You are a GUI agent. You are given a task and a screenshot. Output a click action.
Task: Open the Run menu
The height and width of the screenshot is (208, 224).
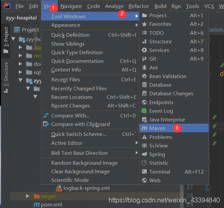point(176,6)
